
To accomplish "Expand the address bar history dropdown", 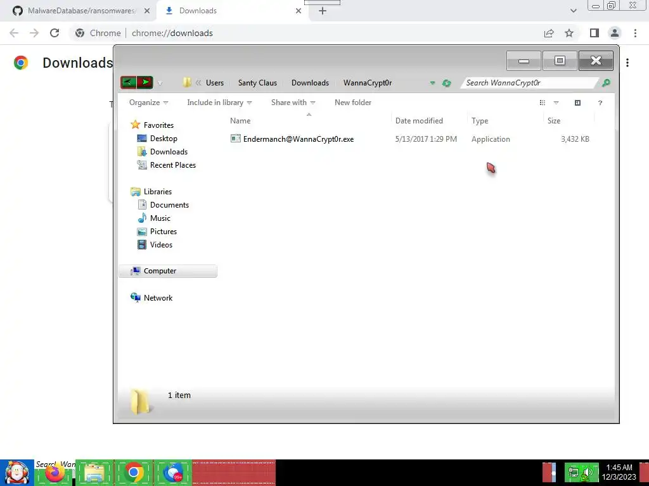I will point(432,83).
